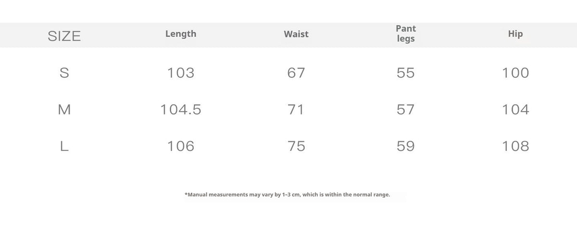Select waist value 67
577x226 pixels.
click(296, 73)
